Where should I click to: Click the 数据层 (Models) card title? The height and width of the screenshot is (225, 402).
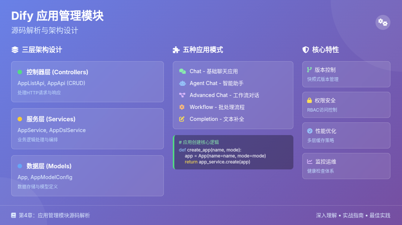pos(49,166)
